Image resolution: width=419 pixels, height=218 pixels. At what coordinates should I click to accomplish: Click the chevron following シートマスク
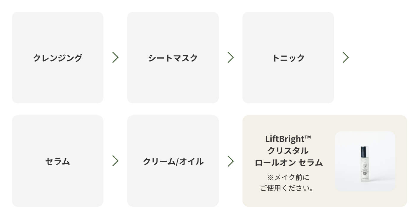click(231, 57)
